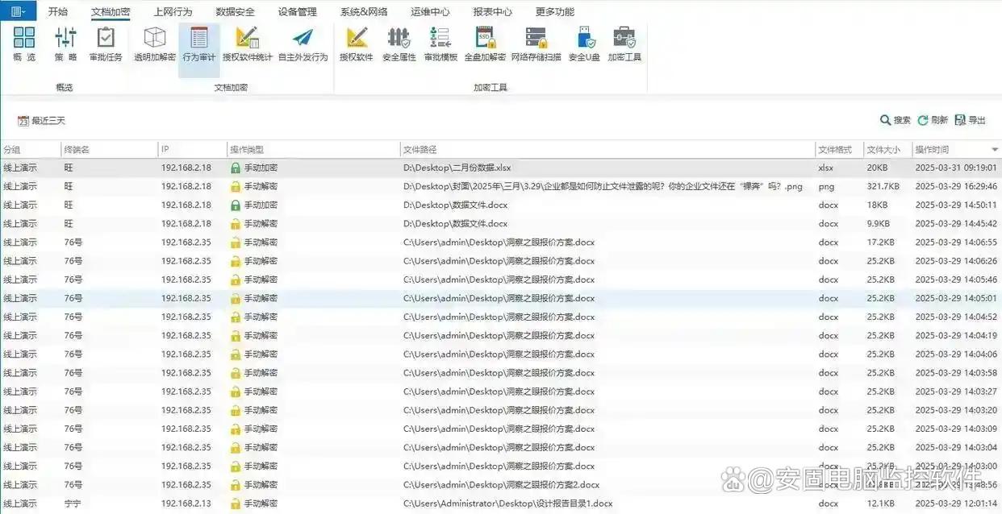Switch to the 报表中心 tab
The width and height of the screenshot is (1002, 514).
click(x=492, y=12)
